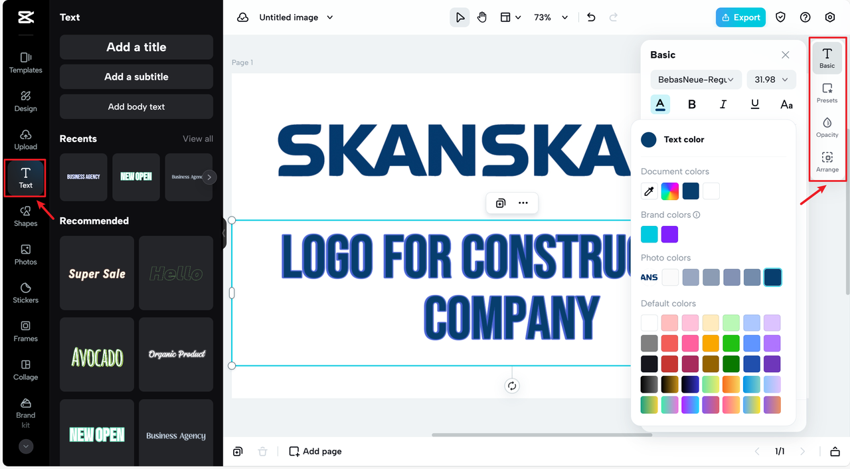The width and height of the screenshot is (850, 469).
Task: Open the 31.98 font size dropdown
Action: point(771,80)
